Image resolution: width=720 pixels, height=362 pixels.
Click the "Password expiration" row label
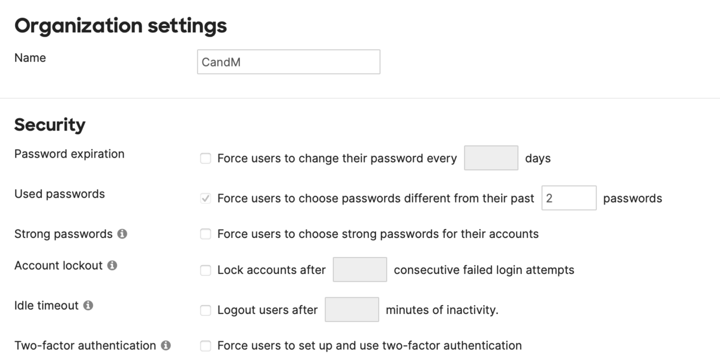click(69, 154)
